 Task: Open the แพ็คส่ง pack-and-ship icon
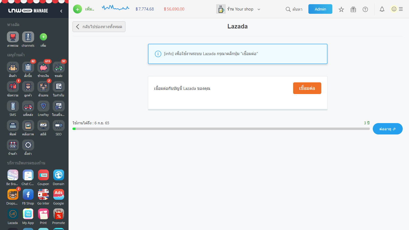[x=28, y=106]
